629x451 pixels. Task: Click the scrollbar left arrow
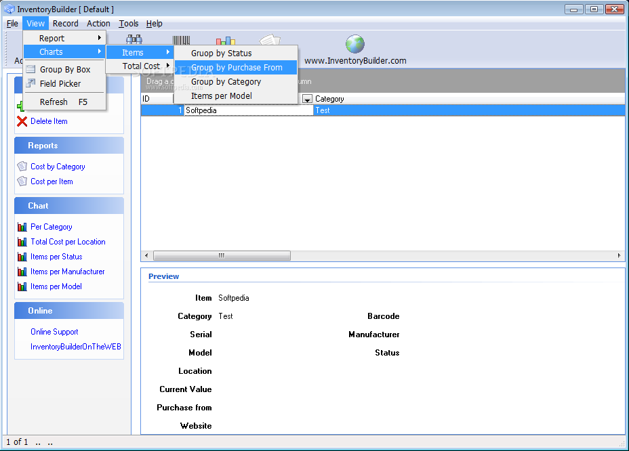coord(146,255)
